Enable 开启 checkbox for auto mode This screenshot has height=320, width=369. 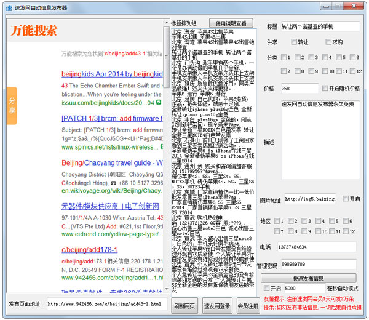267,288
